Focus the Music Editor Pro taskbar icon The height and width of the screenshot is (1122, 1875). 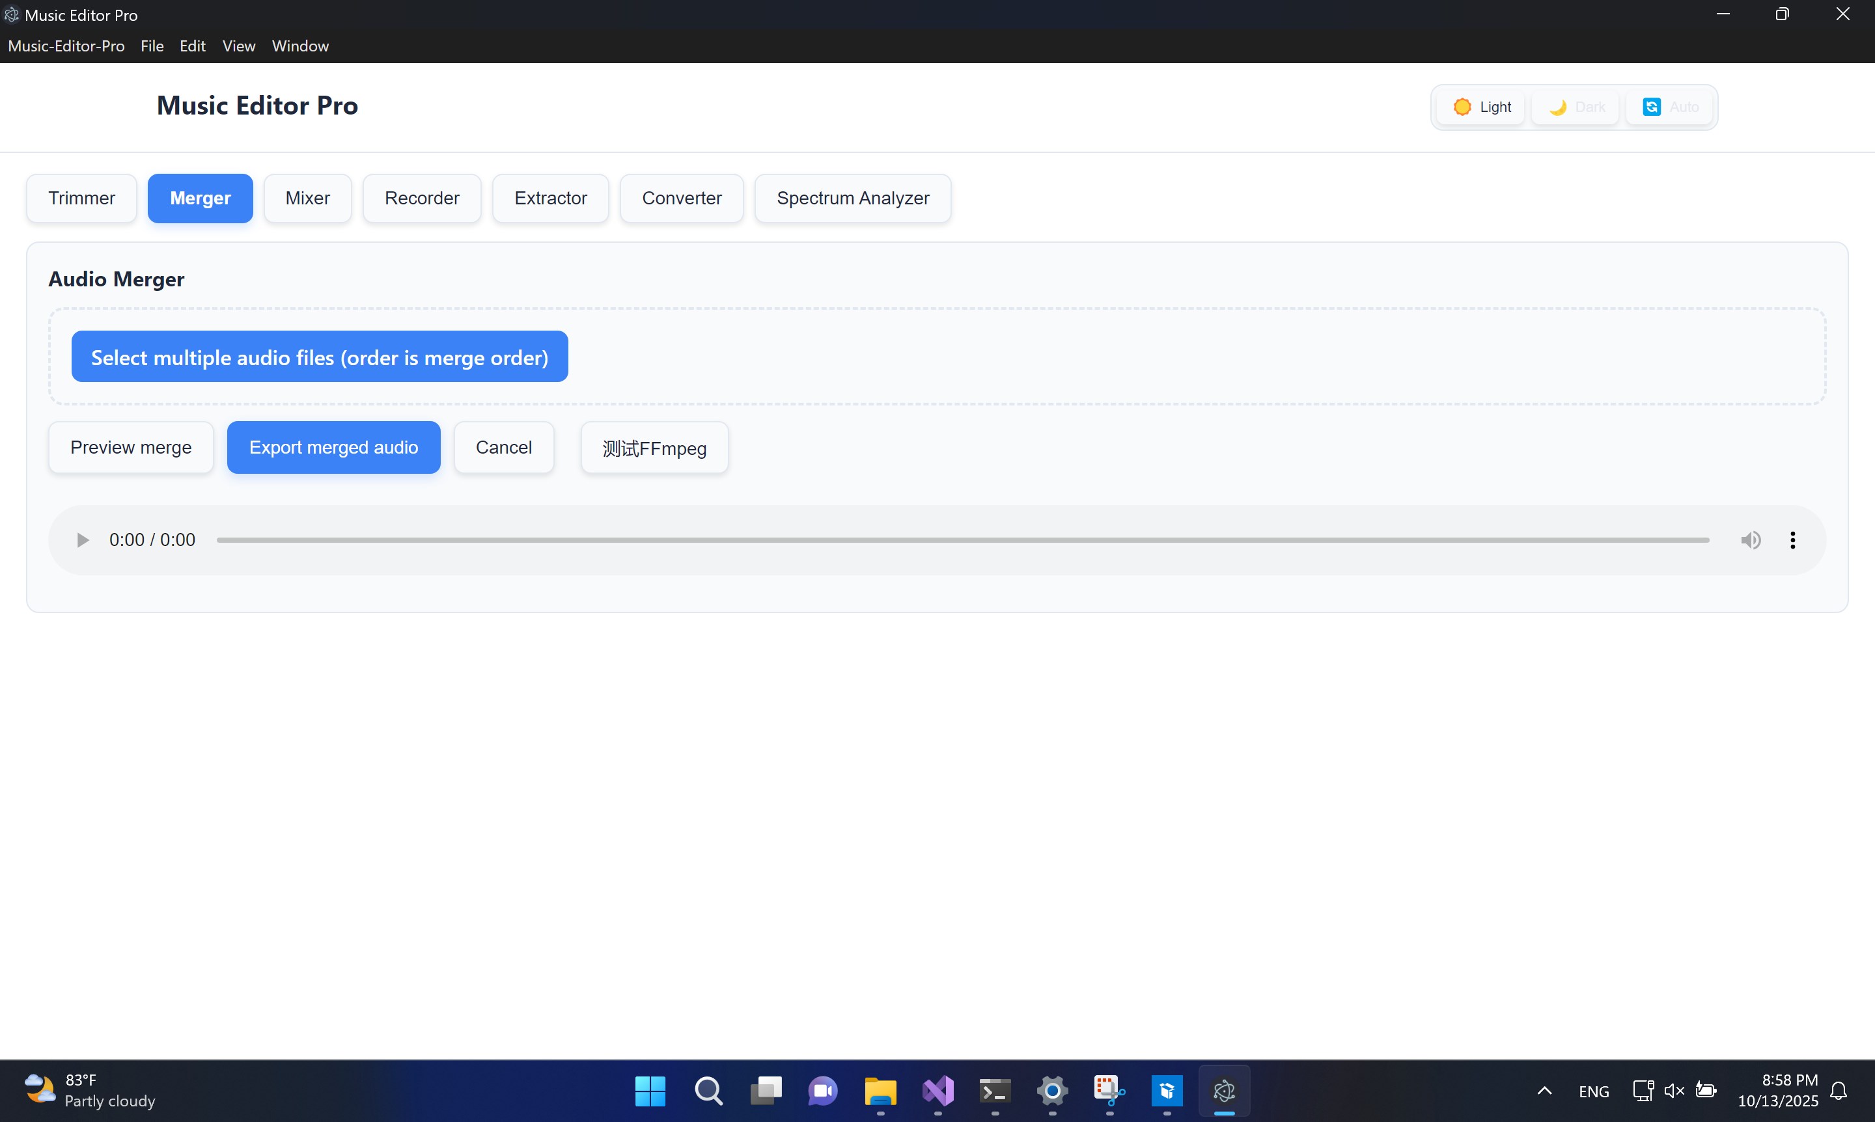[x=1225, y=1091]
